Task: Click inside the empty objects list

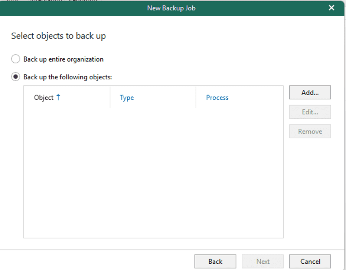Action: tap(153, 171)
